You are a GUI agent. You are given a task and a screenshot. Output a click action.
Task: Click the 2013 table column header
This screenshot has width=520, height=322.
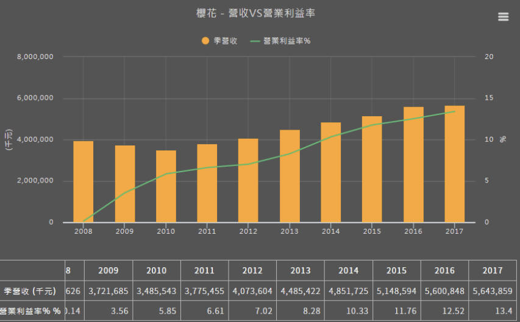[301, 271]
